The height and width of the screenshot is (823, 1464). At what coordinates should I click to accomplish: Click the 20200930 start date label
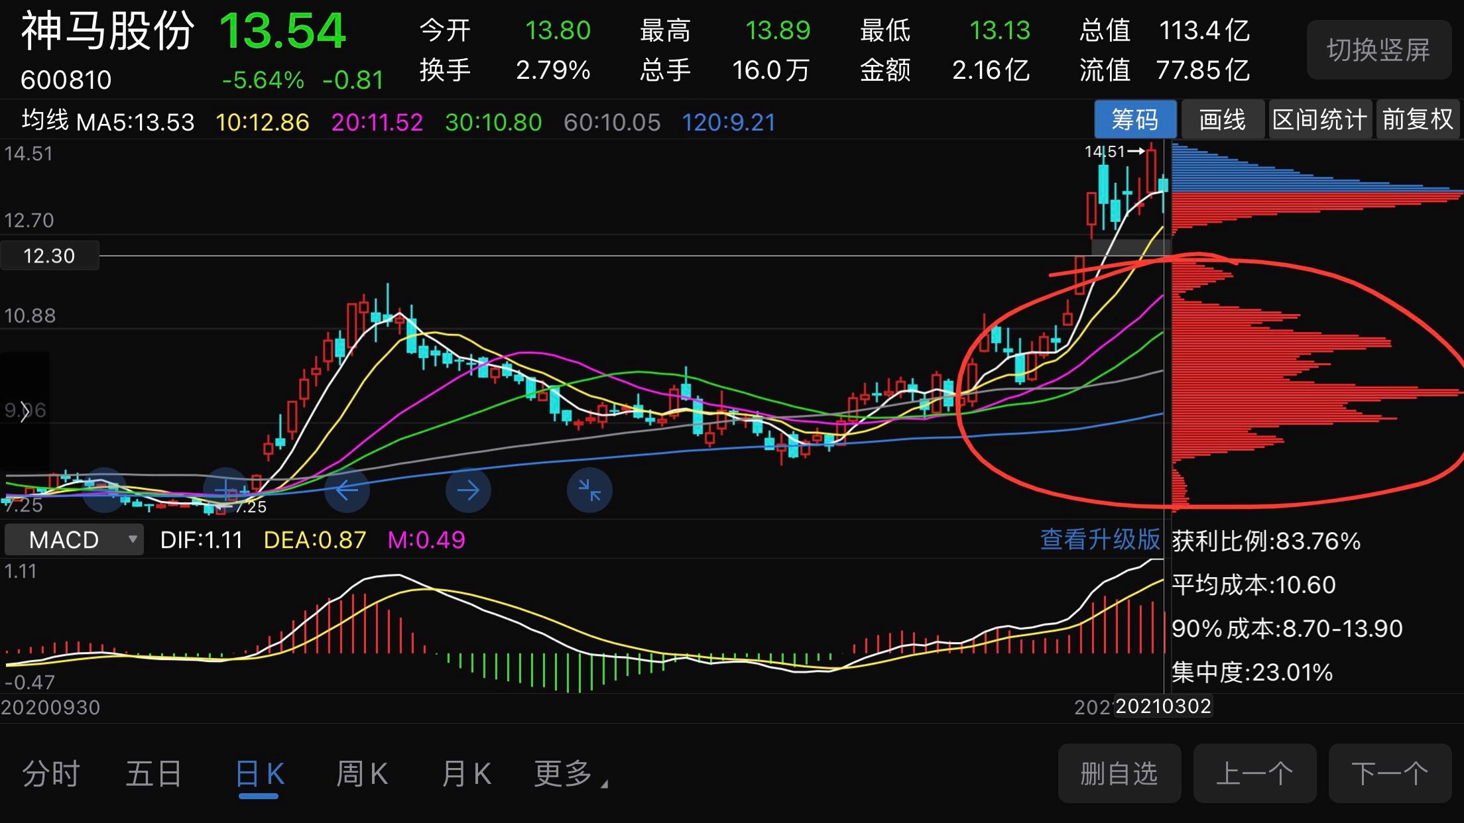pos(50,707)
